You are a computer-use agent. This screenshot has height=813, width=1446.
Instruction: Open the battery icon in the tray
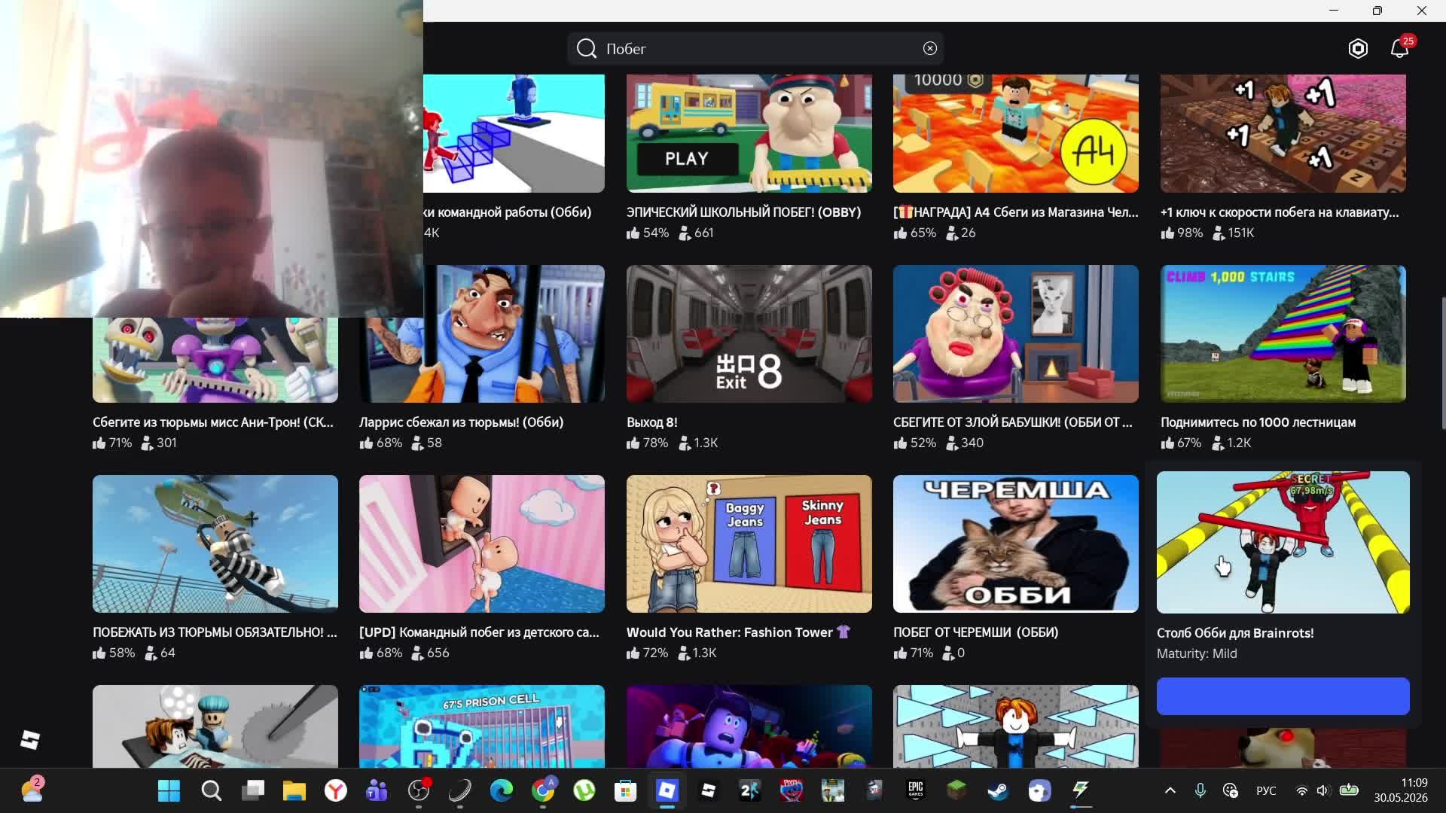coord(1349,790)
